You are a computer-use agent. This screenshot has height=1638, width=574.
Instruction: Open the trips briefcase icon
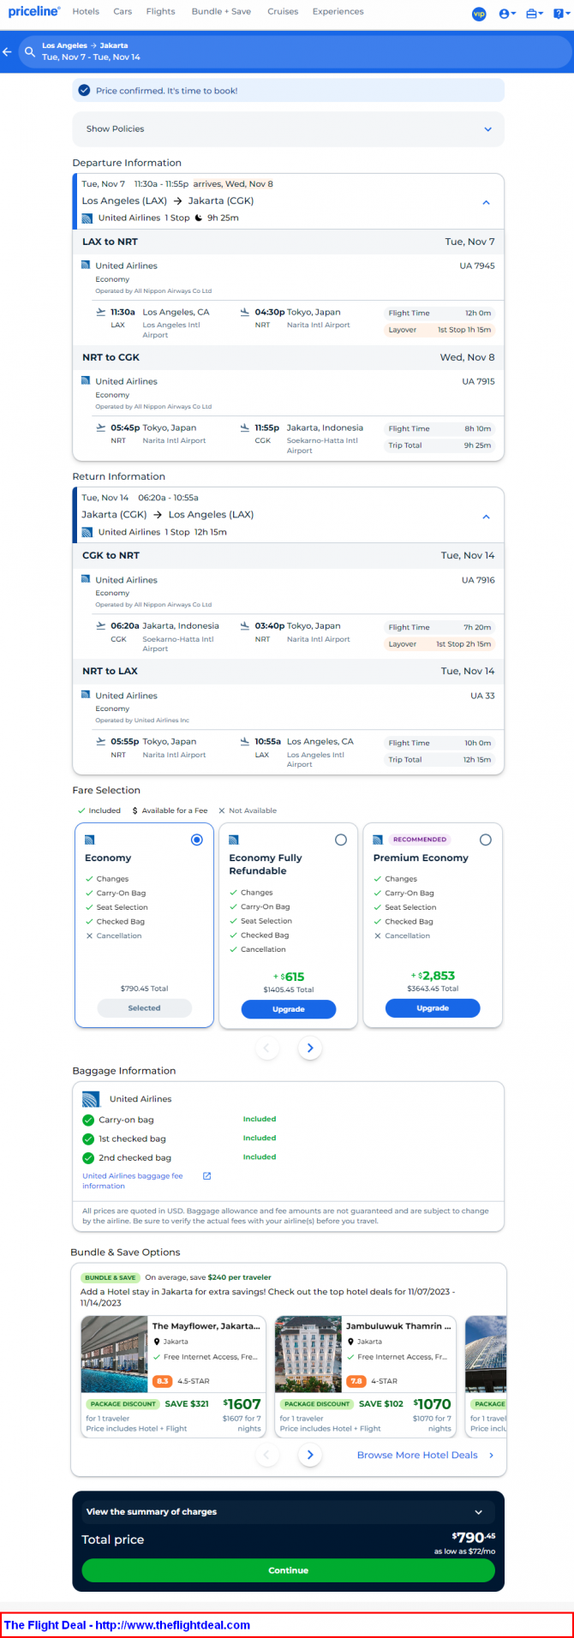tap(534, 14)
